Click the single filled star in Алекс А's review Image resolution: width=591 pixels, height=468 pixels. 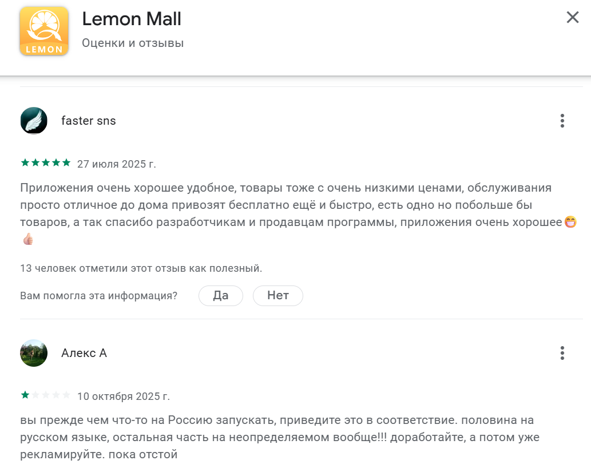coord(25,394)
